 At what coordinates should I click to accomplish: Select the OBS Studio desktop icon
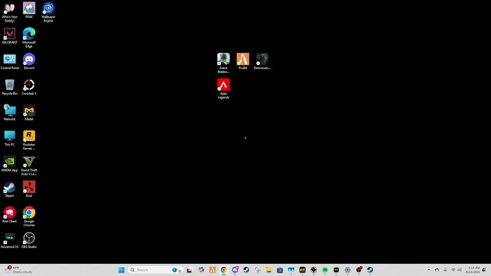click(29, 241)
